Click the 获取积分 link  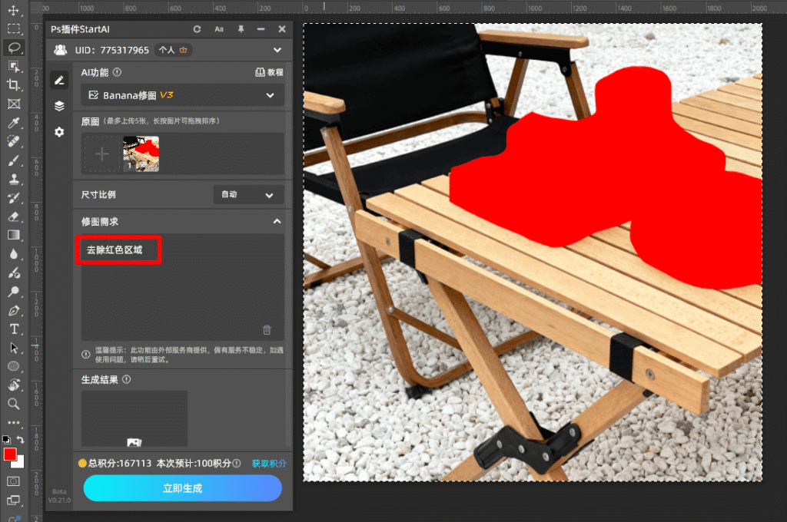pos(269,464)
